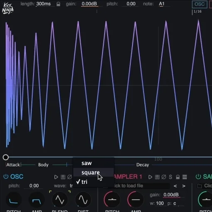The image size is (212, 212).
Task: Click the 300ms length value
Action: (44, 4)
